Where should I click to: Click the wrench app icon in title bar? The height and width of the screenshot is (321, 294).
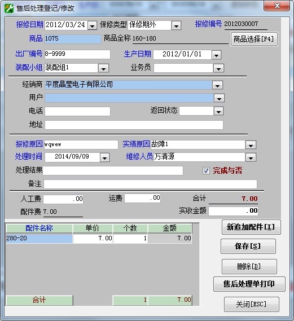click(x=9, y=8)
